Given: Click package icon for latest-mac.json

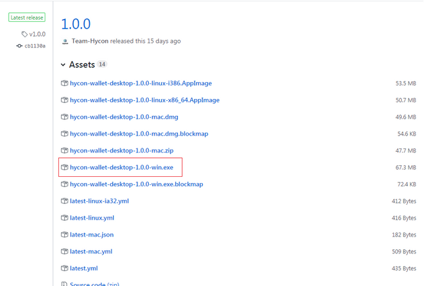Looking at the screenshot, I should point(64,234).
